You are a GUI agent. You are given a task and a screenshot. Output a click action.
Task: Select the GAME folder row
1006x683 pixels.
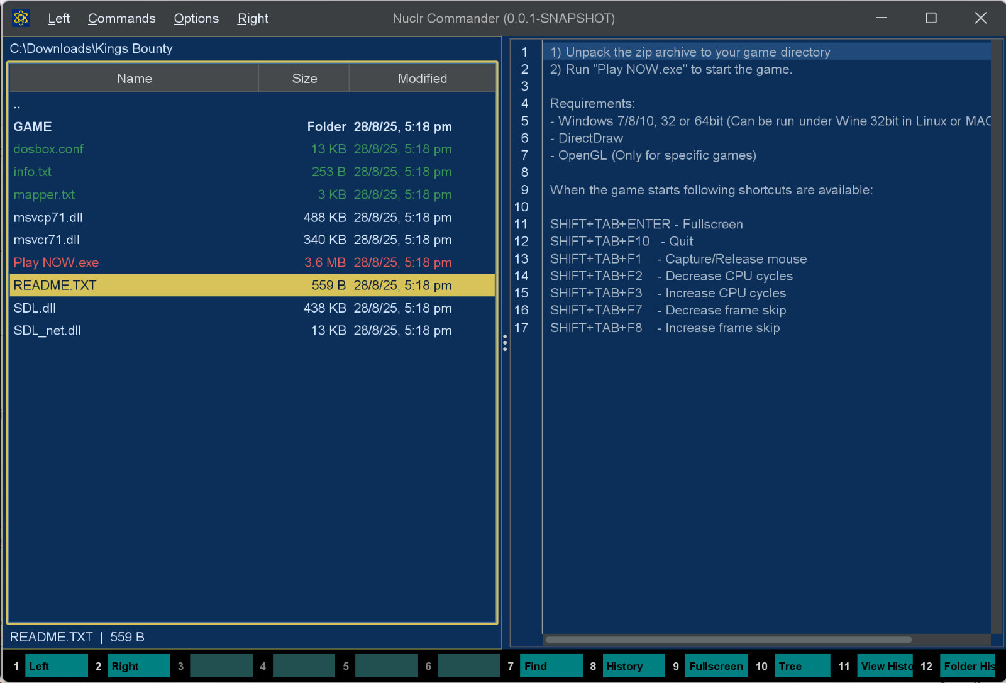tap(252, 126)
